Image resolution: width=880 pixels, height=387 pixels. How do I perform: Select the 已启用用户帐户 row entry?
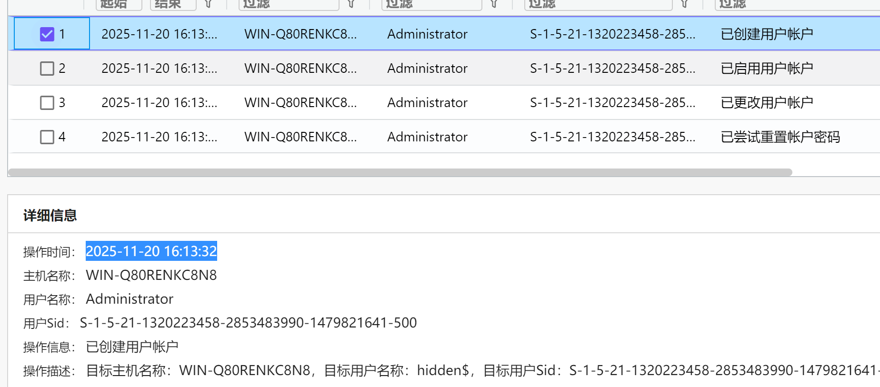tap(767, 69)
